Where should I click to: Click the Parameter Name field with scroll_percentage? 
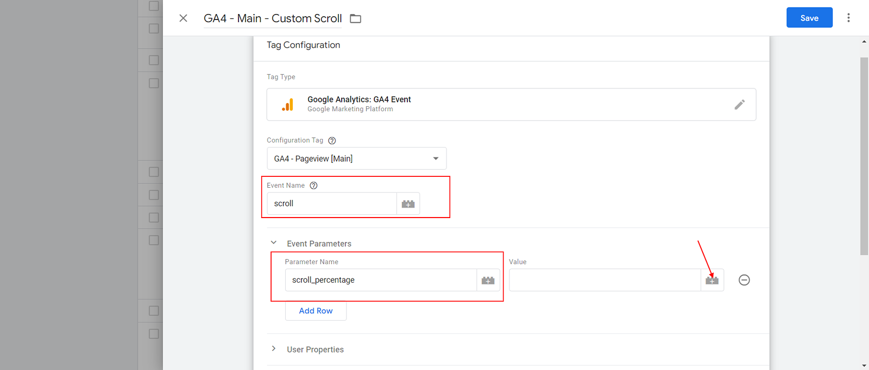380,280
